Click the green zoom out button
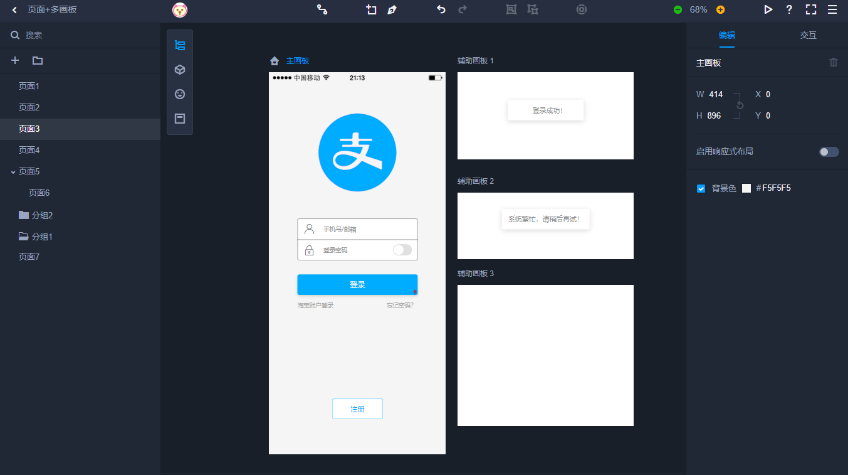The height and width of the screenshot is (475, 848). [678, 9]
